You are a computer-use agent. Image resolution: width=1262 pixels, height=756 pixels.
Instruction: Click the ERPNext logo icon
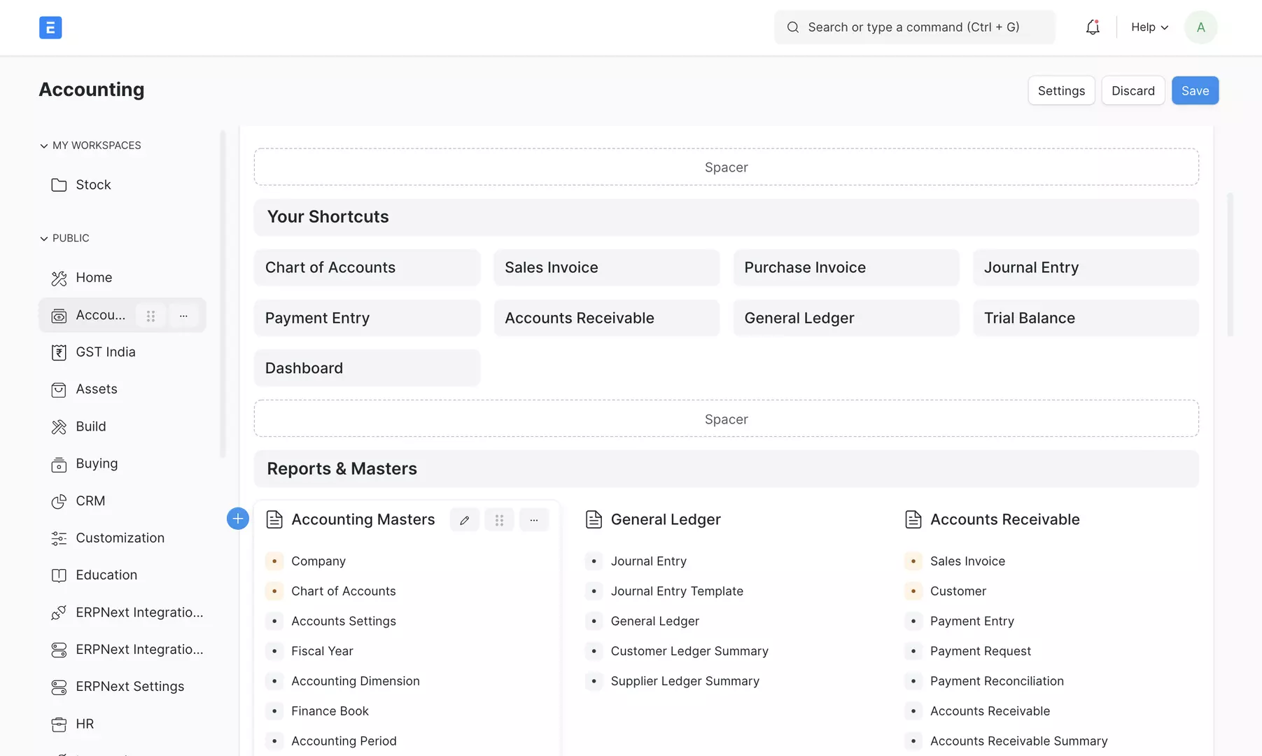(x=50, y=27)
